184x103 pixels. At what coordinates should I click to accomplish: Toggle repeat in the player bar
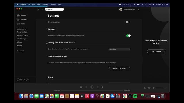coord(103,87)
